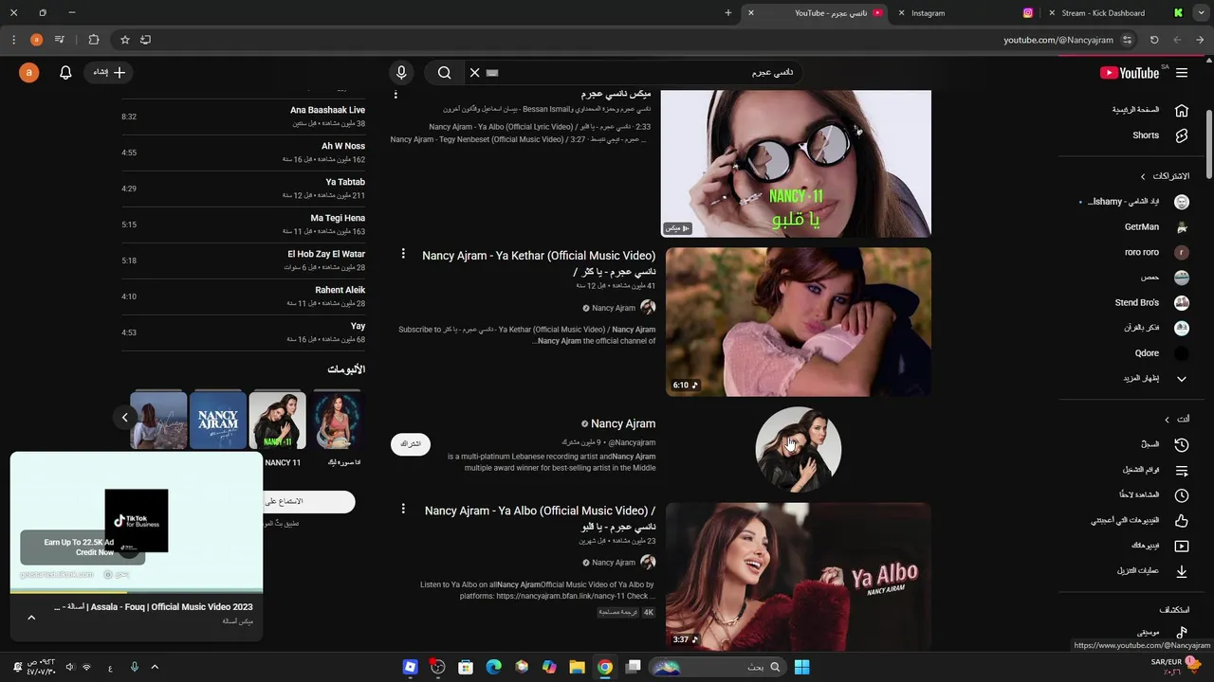Open GetrMan subscription channel
Image resolution: width=1214 pixels, height=682 pixels.
(x=1142, y=227)
